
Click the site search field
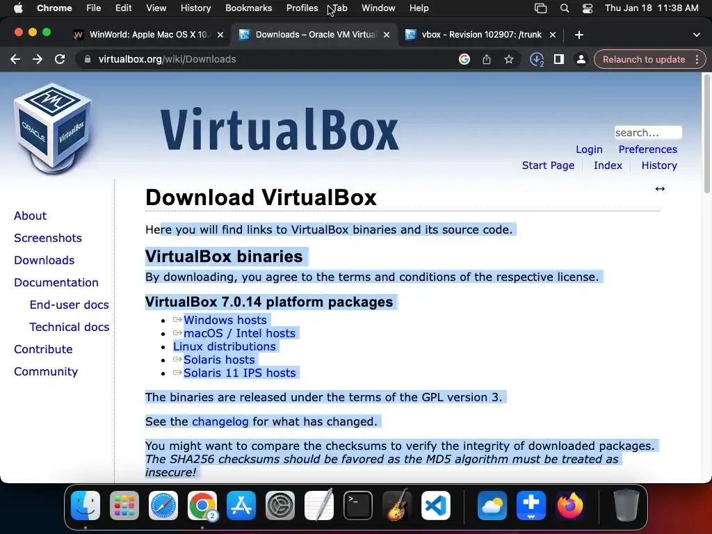point(648,133)
